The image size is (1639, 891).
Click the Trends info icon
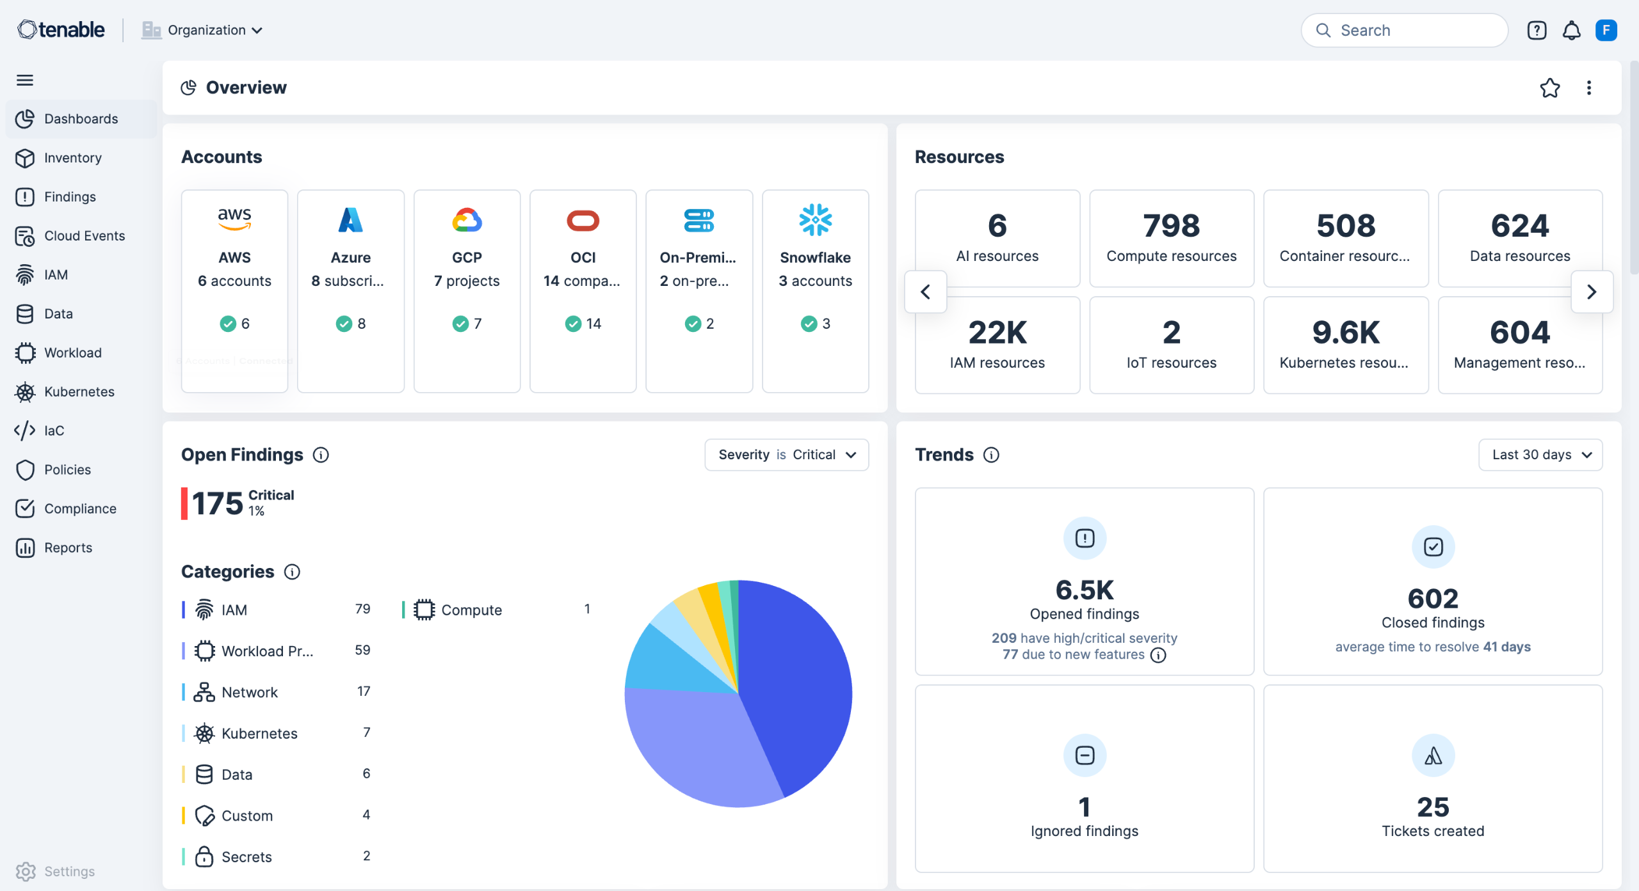tap(991, 455)
